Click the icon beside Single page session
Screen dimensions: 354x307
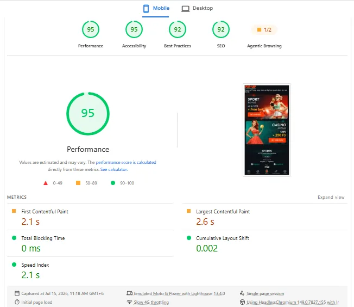pos(242,293)
